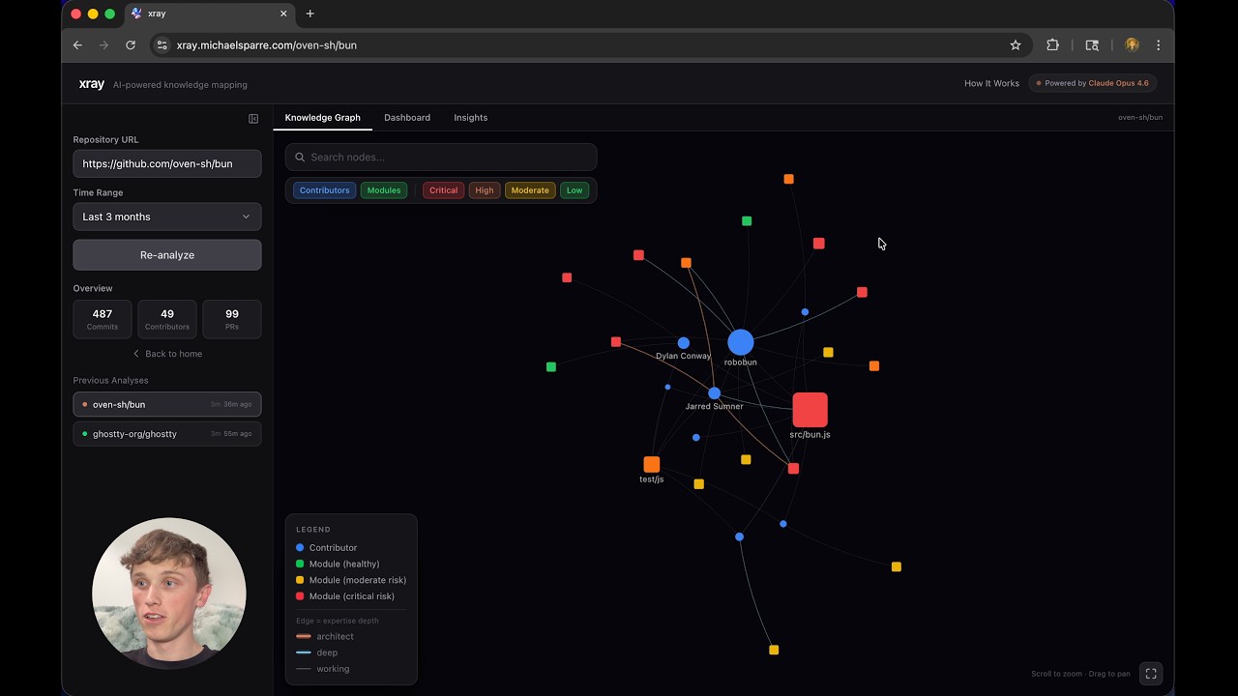The width and height of the screenshot is (1238, 696).
Task: Select the Dylan Conway contributor node
Action: [684, 343]
